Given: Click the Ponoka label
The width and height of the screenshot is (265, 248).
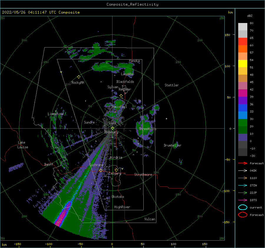Looking at the screenshot, I should [x=134, y=61].
